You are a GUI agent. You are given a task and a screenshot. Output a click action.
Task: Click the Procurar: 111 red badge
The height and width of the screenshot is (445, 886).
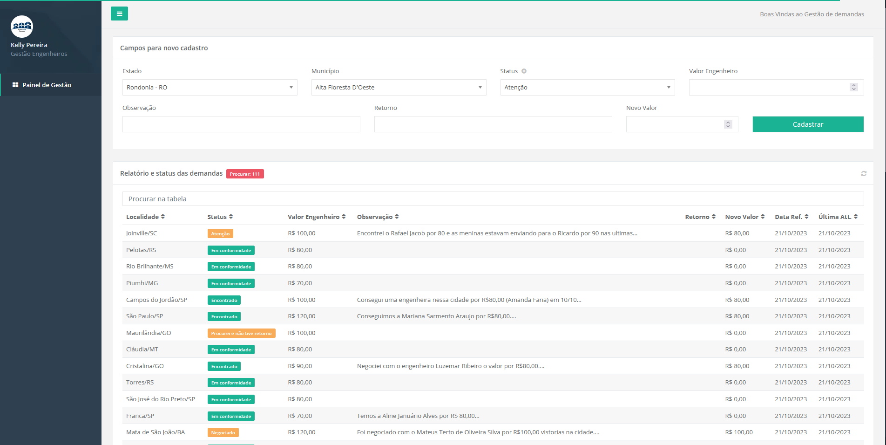245,174
